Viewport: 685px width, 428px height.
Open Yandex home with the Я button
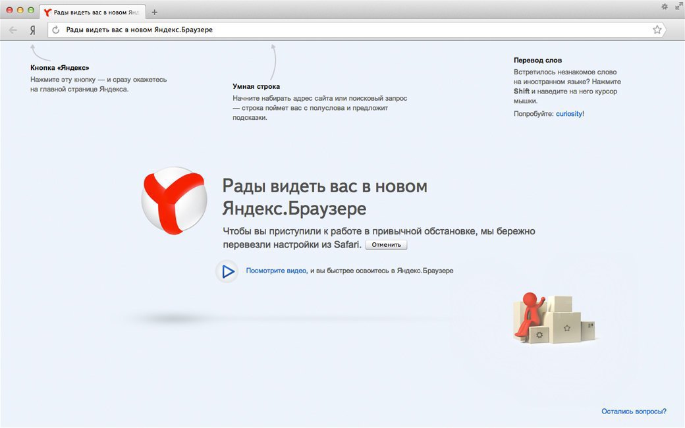click(32, 30)
